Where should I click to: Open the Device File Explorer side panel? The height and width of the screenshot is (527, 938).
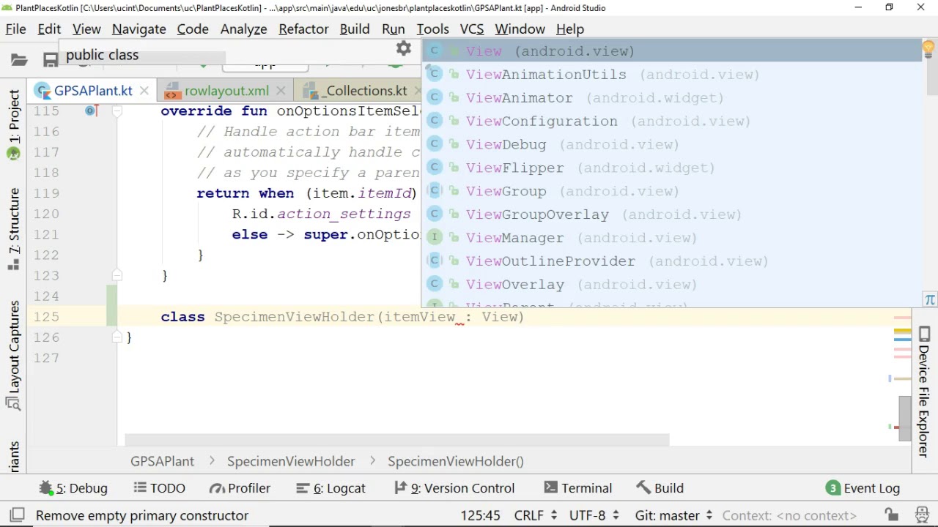pos(924,392)
